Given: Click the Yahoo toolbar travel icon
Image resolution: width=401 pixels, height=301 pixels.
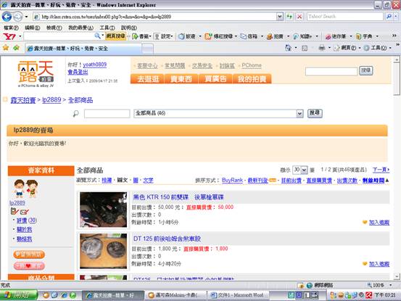Looking at the screenshot, I should [181, 36].
